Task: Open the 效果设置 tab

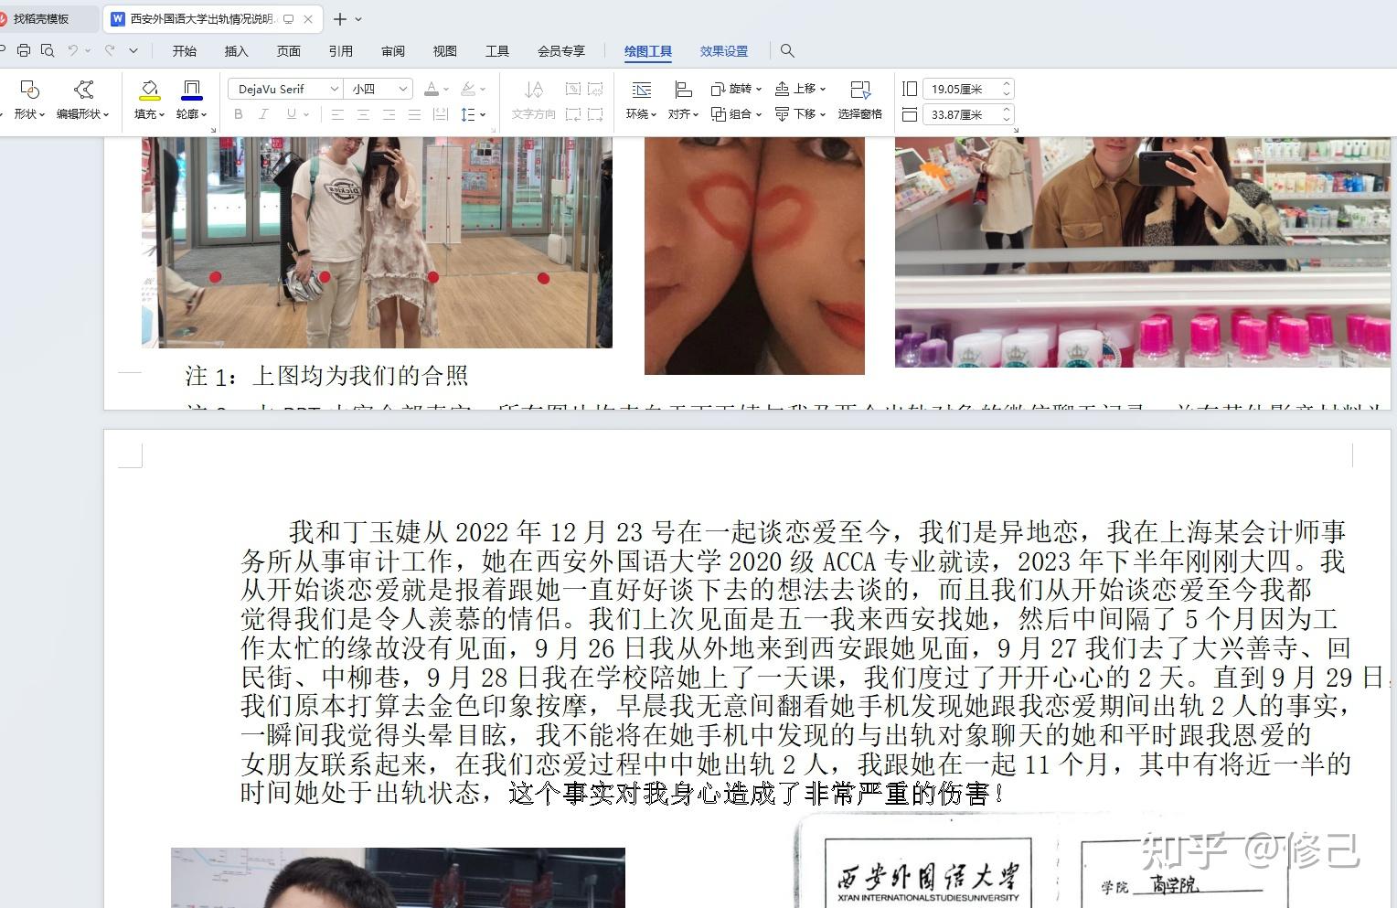Action: (x=724, y=51)
